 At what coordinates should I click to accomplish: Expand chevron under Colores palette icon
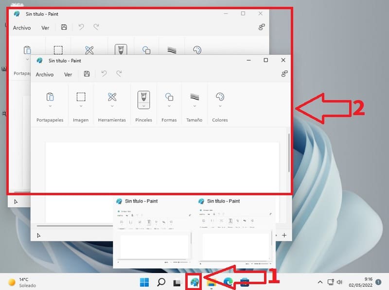point(220,106)
